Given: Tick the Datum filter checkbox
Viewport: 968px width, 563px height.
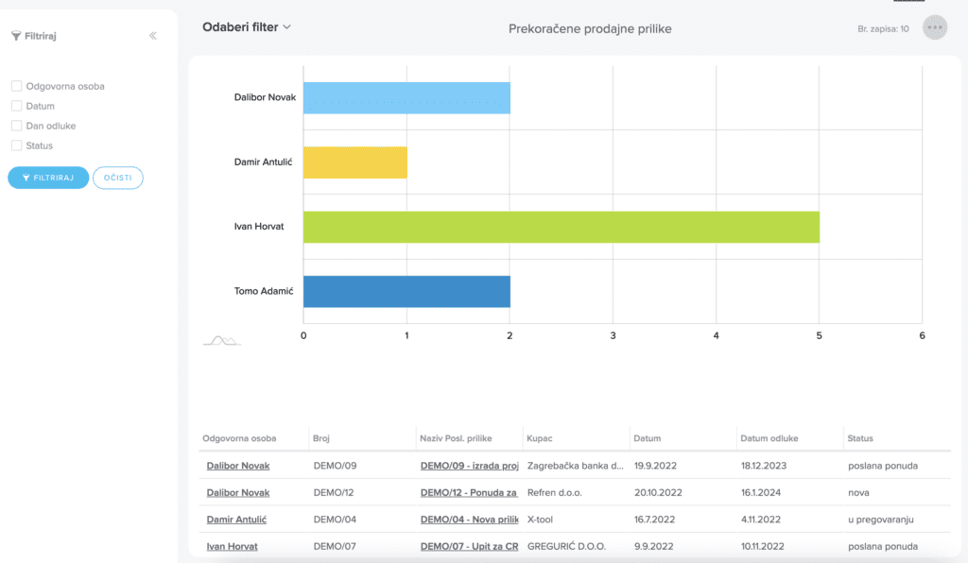Looking at the screenshot, I should tap(17, 106).
